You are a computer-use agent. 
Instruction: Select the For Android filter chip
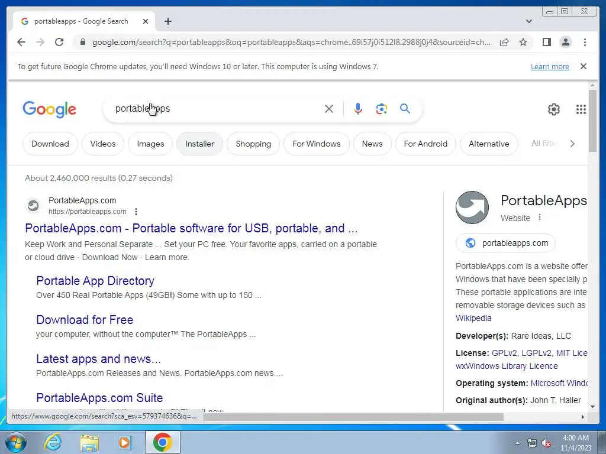click(426, 144)
